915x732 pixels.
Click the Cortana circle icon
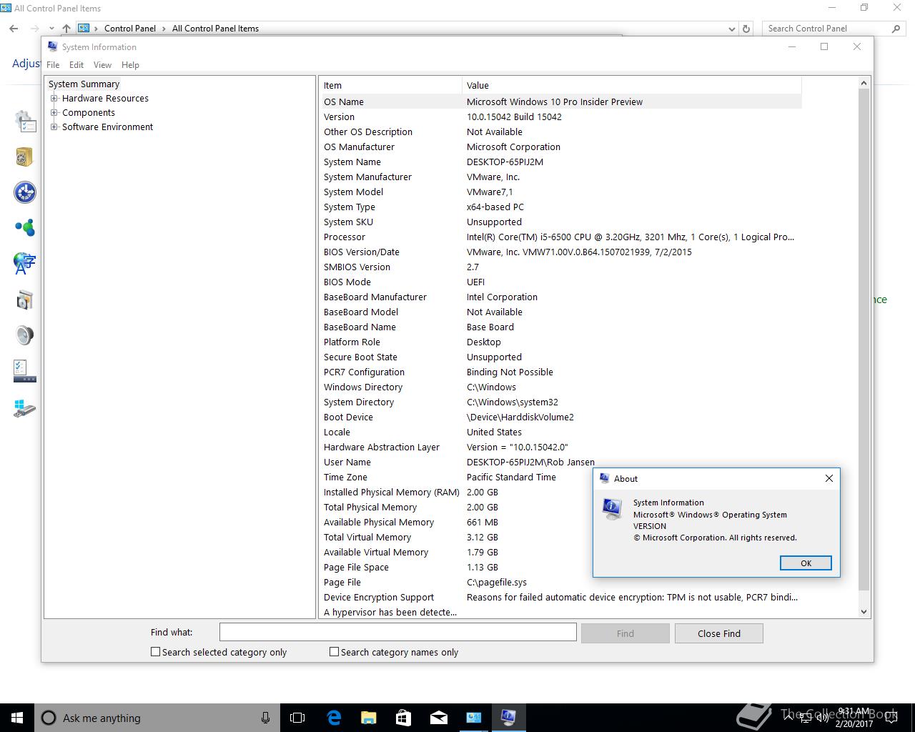coord(49,718)
